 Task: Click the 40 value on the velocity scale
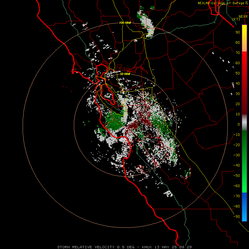(238, 83)
